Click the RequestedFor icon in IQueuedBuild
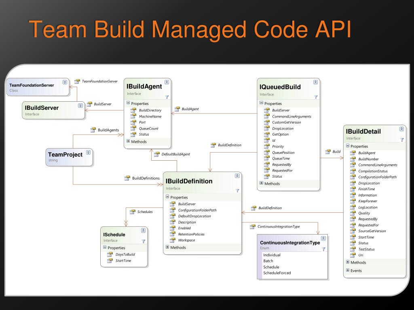Screen dimensions: 414x310 coord(267,170)
